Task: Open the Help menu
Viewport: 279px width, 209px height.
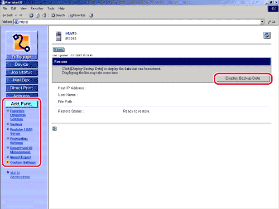Action: [x=61, y=8]
